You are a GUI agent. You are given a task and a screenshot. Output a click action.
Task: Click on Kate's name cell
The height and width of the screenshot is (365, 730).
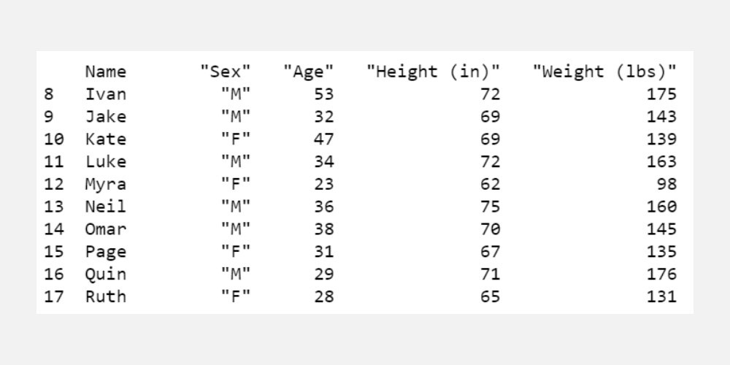click(105, 139)
